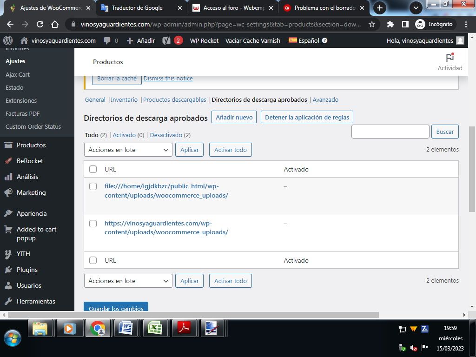Click the site home icon for vinosyaguardientes.com

coord(24,41)
